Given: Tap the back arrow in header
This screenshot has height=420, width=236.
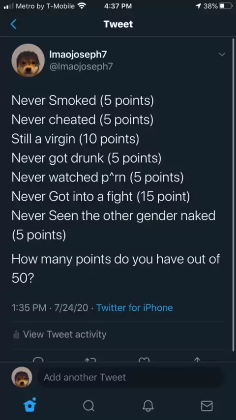Looking at the screenshot, I should click(x=13, y=24).
